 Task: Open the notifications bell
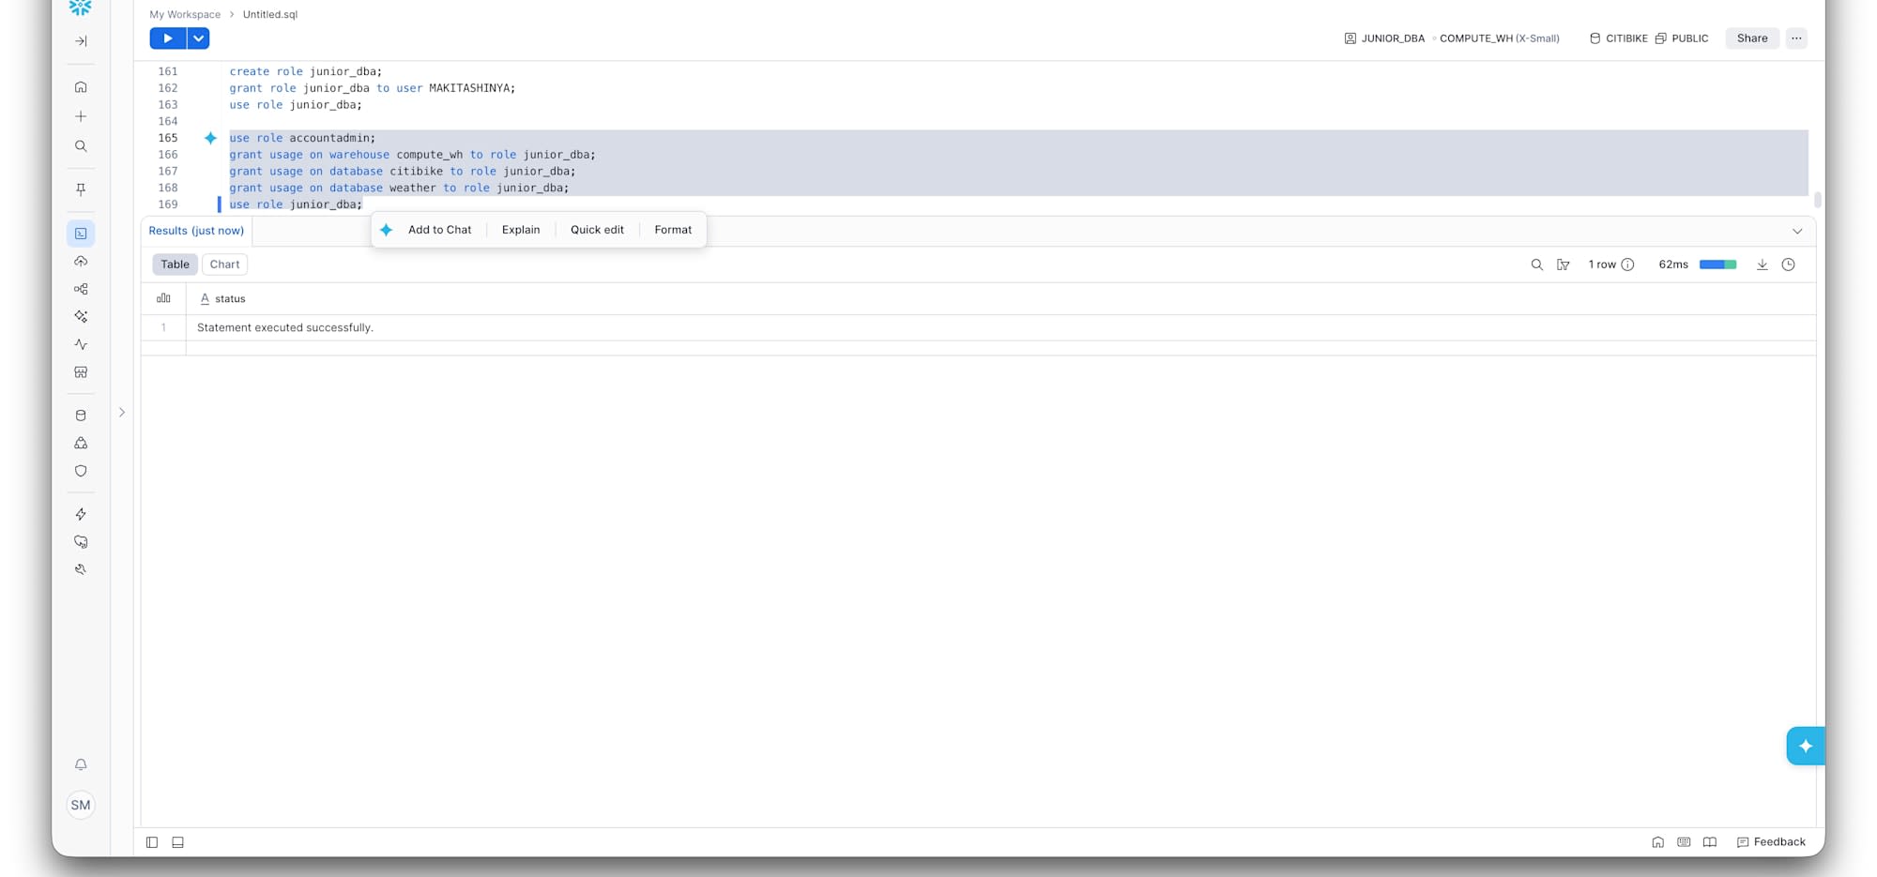point(81,765)
